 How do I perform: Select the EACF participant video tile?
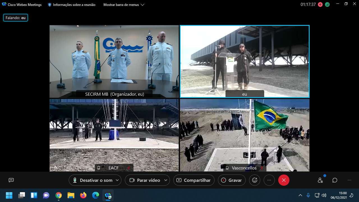coord(114,135)
